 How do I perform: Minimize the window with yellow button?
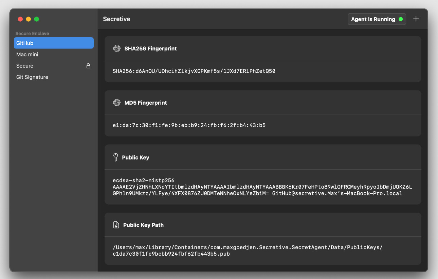click(x=29, y=19)
